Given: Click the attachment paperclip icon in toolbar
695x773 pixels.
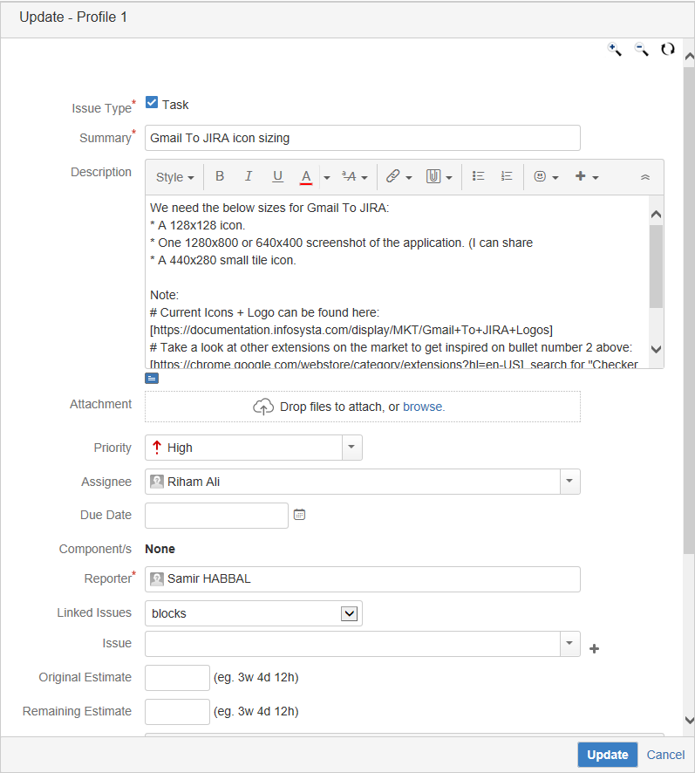Looking at the screenshot, I should 433,176.
